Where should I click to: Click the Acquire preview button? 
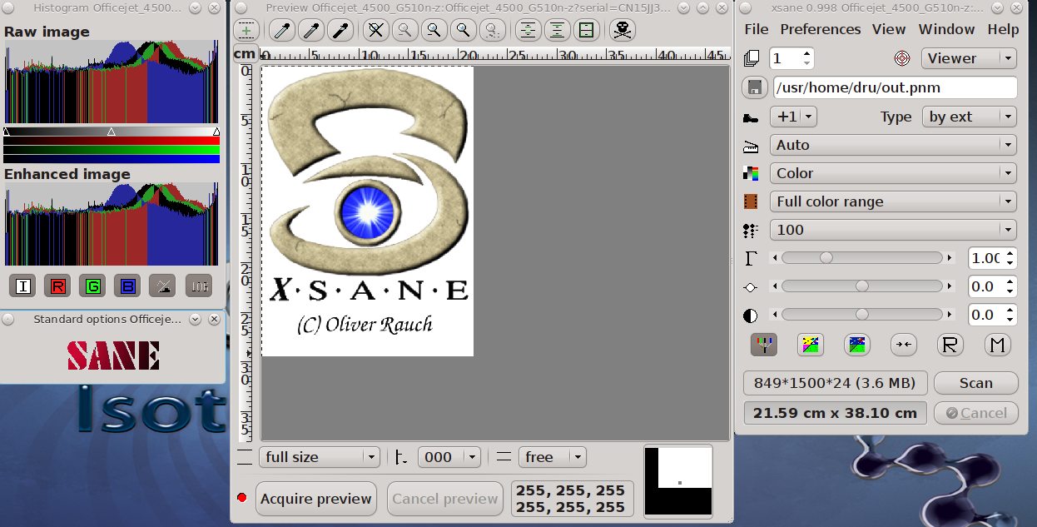point(316,499)
